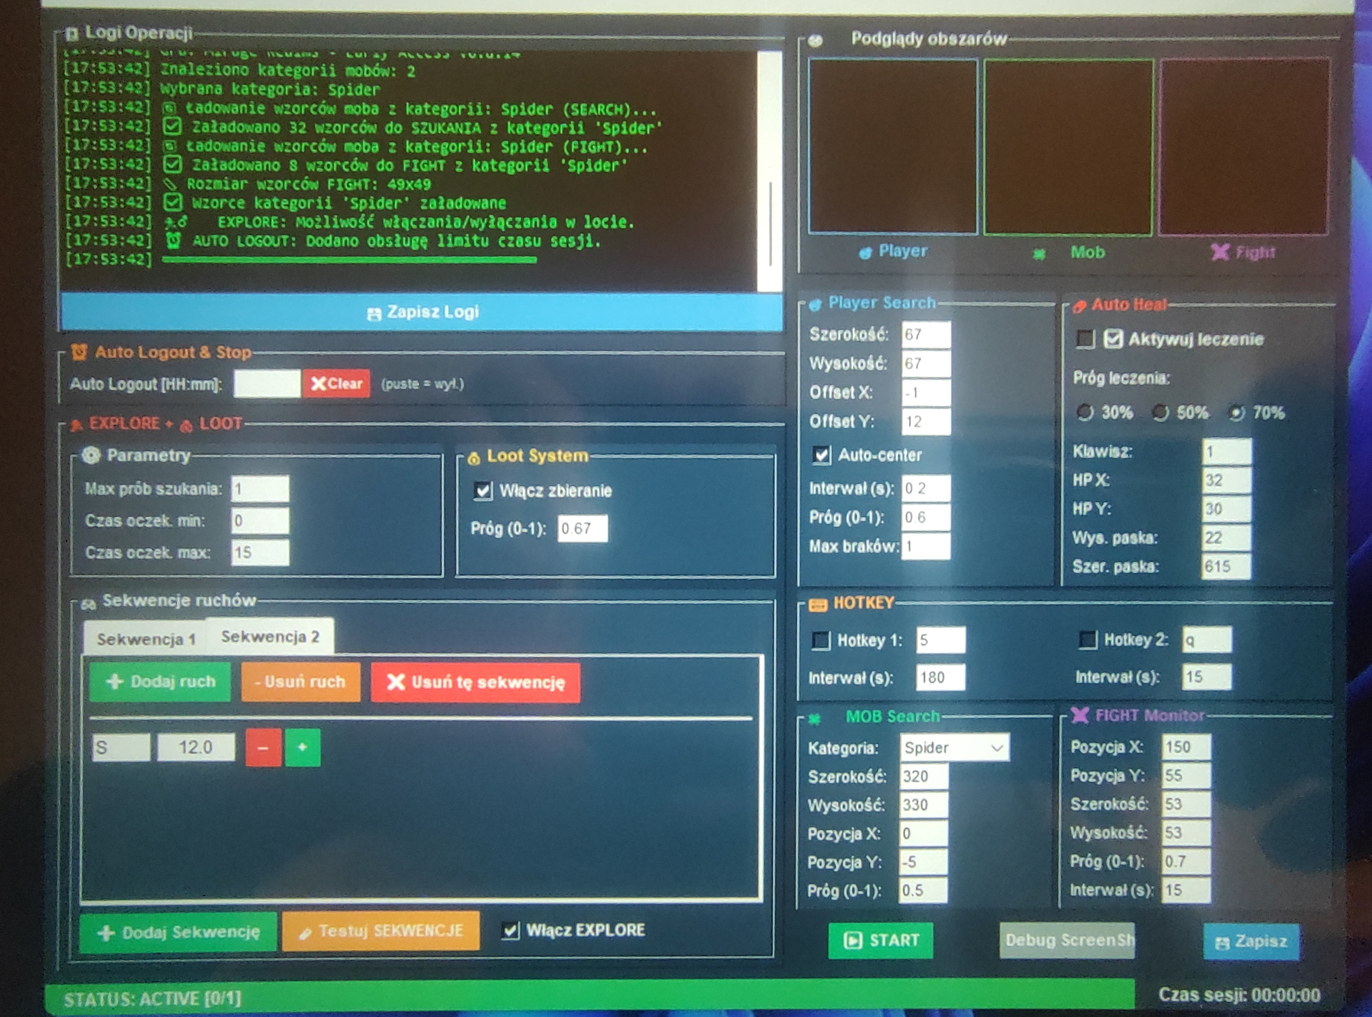Click the green plus button in the move row

click(x=302, y=747)
